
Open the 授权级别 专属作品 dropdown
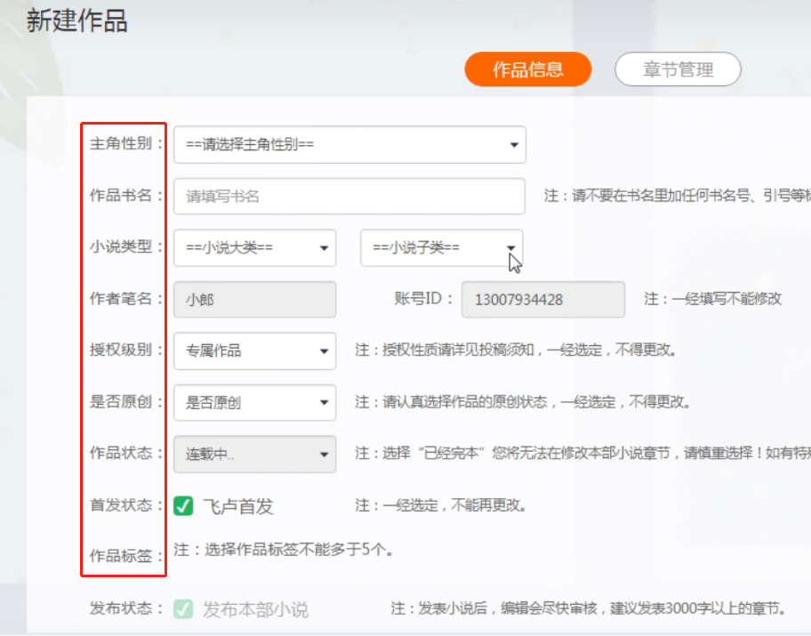254,350
